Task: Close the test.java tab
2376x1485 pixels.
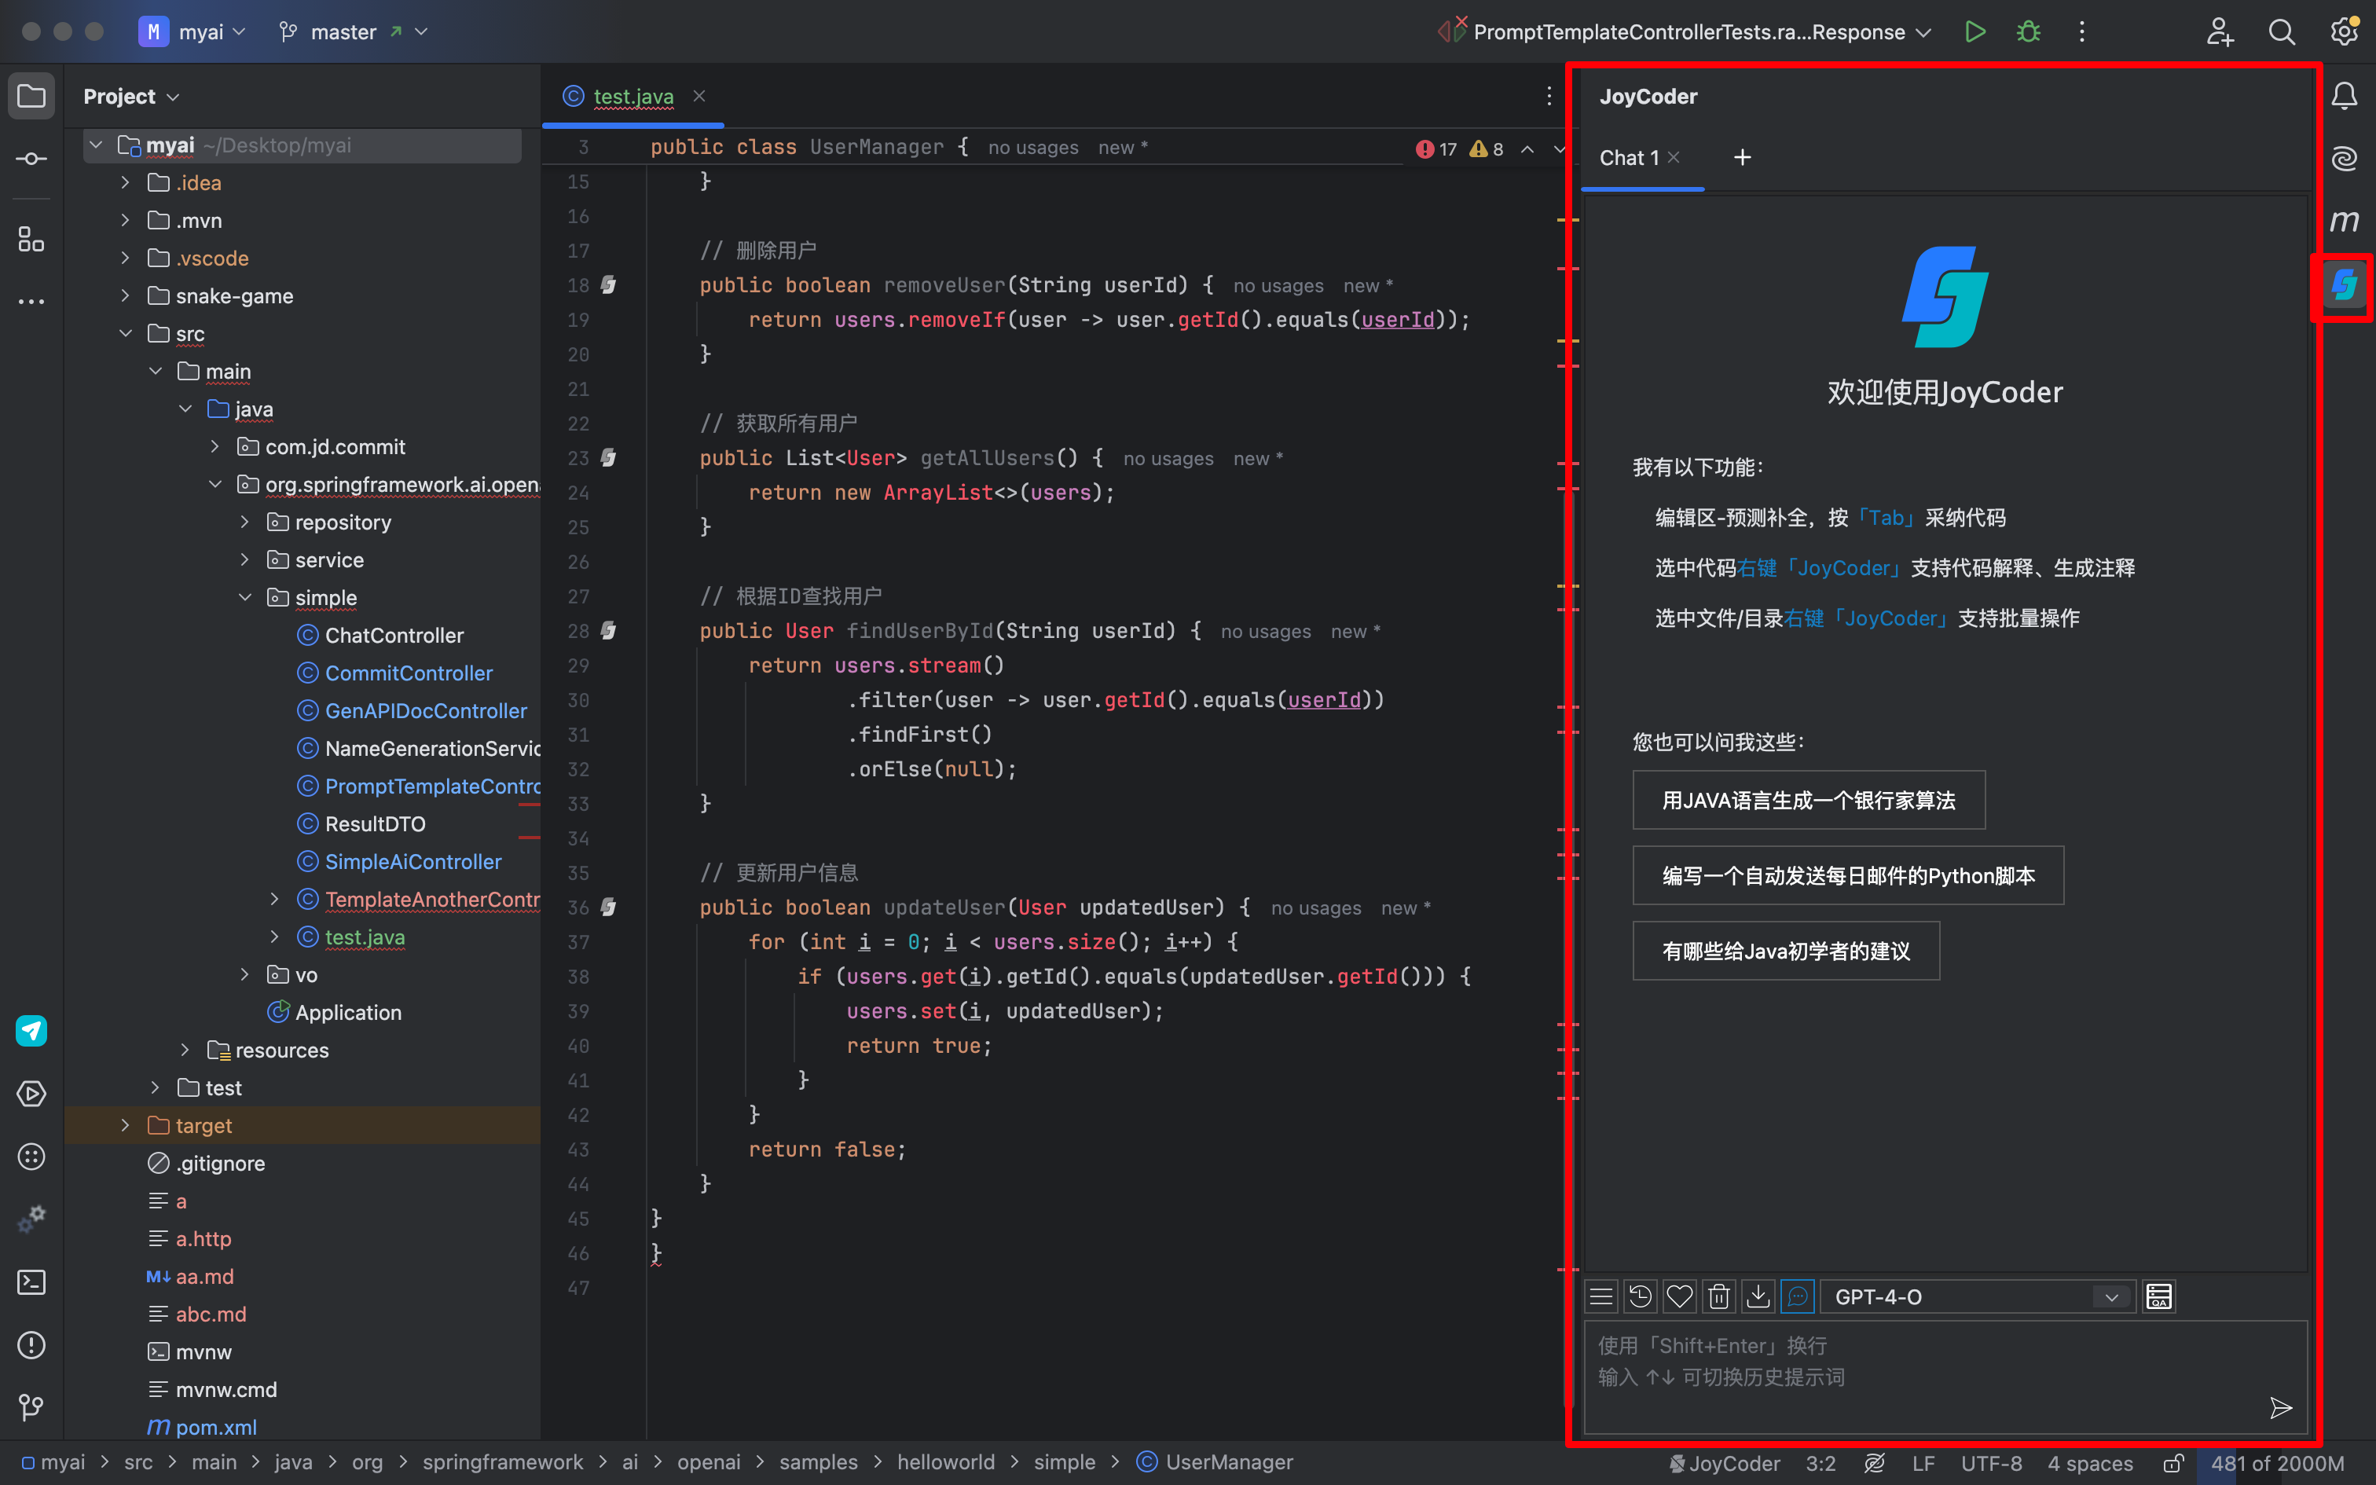Action: (699, 96)
